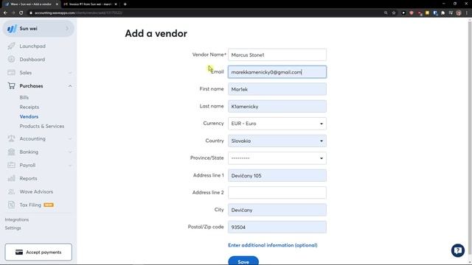Click the browser back arrow
472x265 pixels.
pyautogui.click(x=5, y=13)
